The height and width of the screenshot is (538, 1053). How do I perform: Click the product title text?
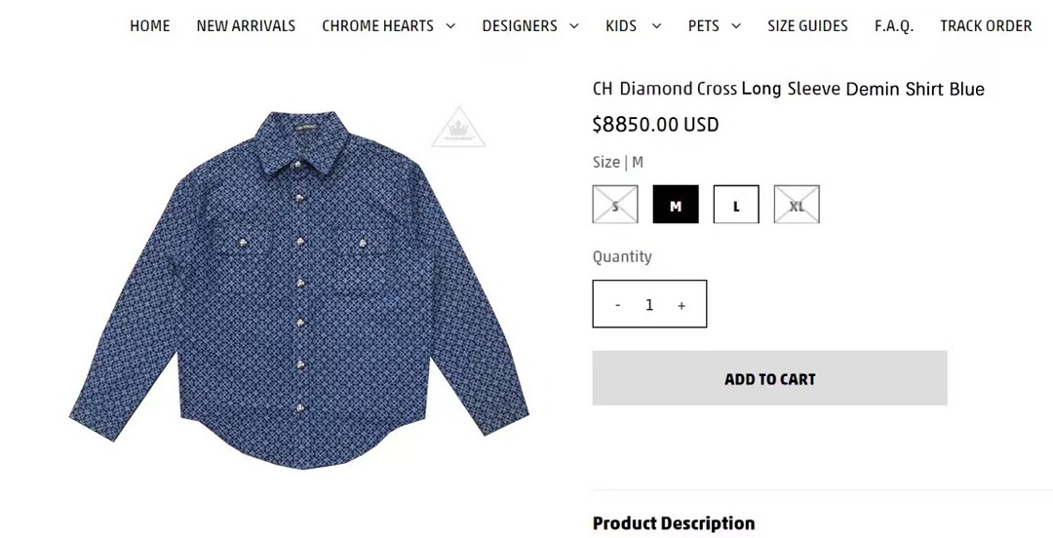pyautogui.click(x=789, y=89)
